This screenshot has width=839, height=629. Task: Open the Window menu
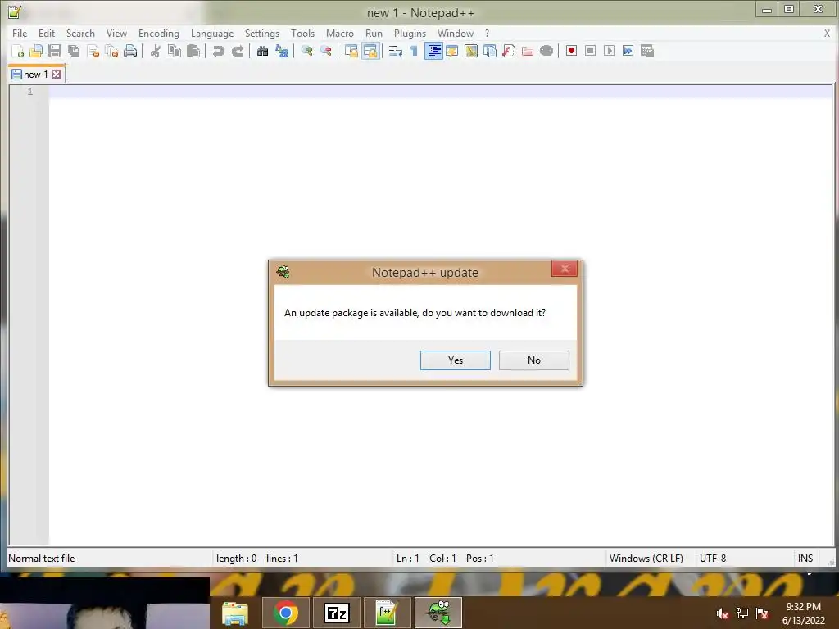pos(456,33)
